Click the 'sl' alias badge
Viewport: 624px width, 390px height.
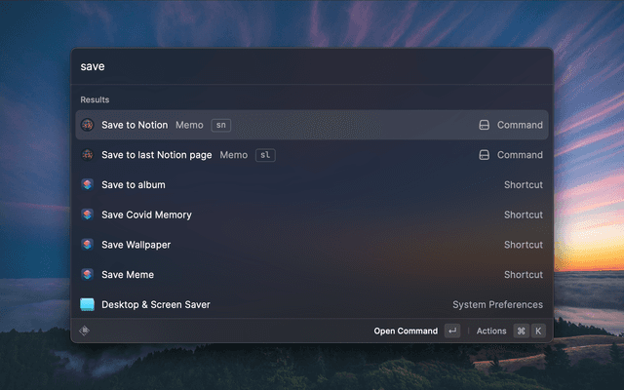point(264,155)
